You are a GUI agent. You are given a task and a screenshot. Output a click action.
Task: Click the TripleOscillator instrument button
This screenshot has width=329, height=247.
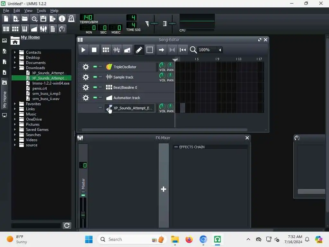pyautogui.click(x=130, y=67)
